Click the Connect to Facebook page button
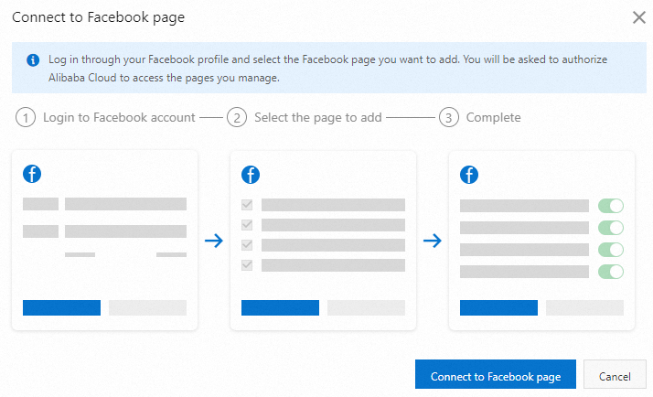 pos(495,374)
